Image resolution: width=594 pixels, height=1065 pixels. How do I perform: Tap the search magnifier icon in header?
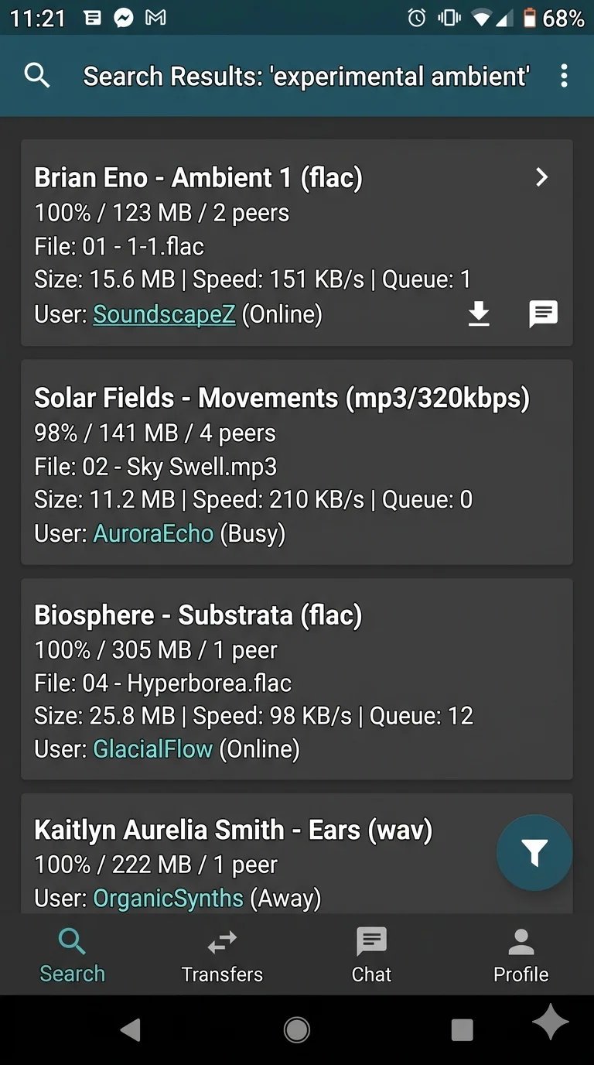37,76
